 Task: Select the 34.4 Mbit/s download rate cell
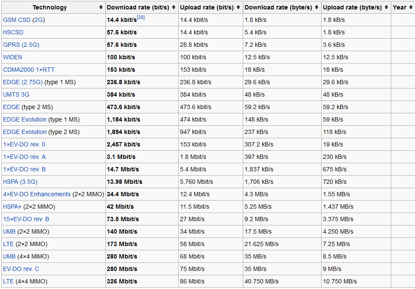(142, 194)
